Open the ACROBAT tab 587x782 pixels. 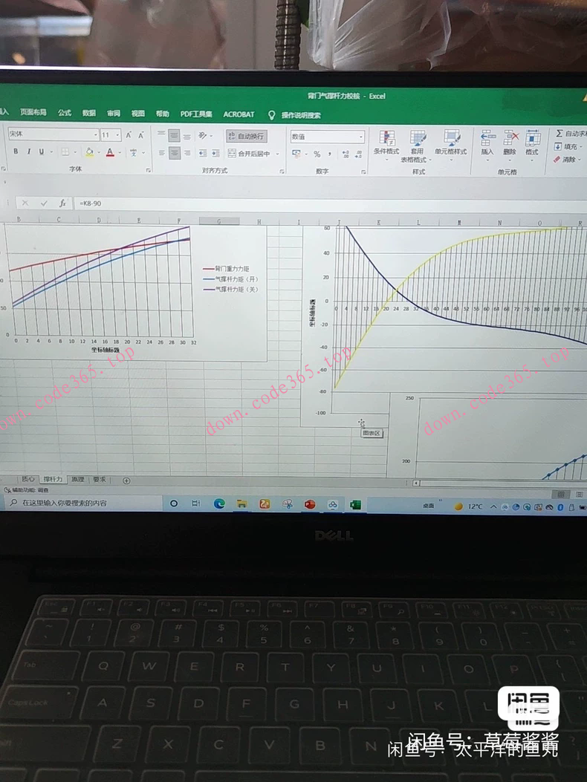[x=239, y=114]
